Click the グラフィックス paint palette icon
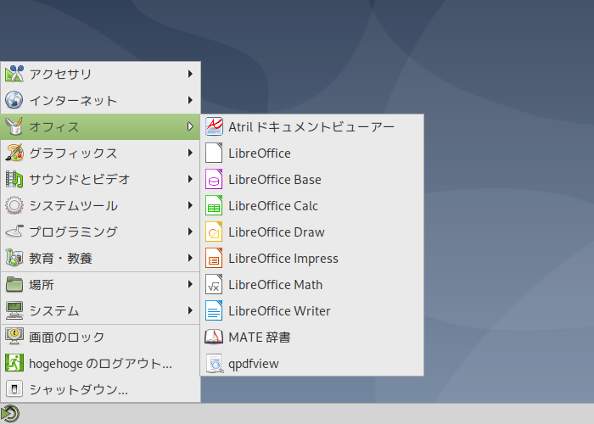The width and height of the screenshot is (594, 424). [x=14, y=153]
